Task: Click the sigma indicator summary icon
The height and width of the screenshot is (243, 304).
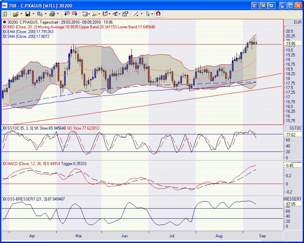Action: click(x=115, y=14)
